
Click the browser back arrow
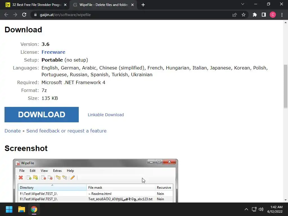pyautogui.click(x=6, y=15)
